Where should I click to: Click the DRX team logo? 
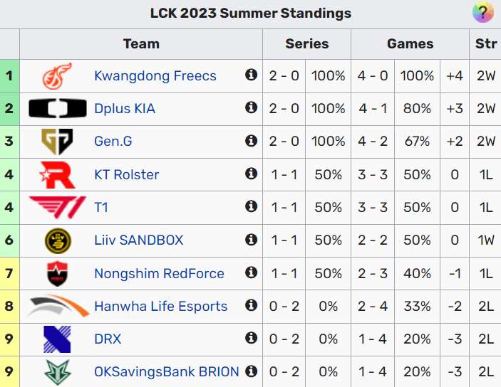coord(57,339)
